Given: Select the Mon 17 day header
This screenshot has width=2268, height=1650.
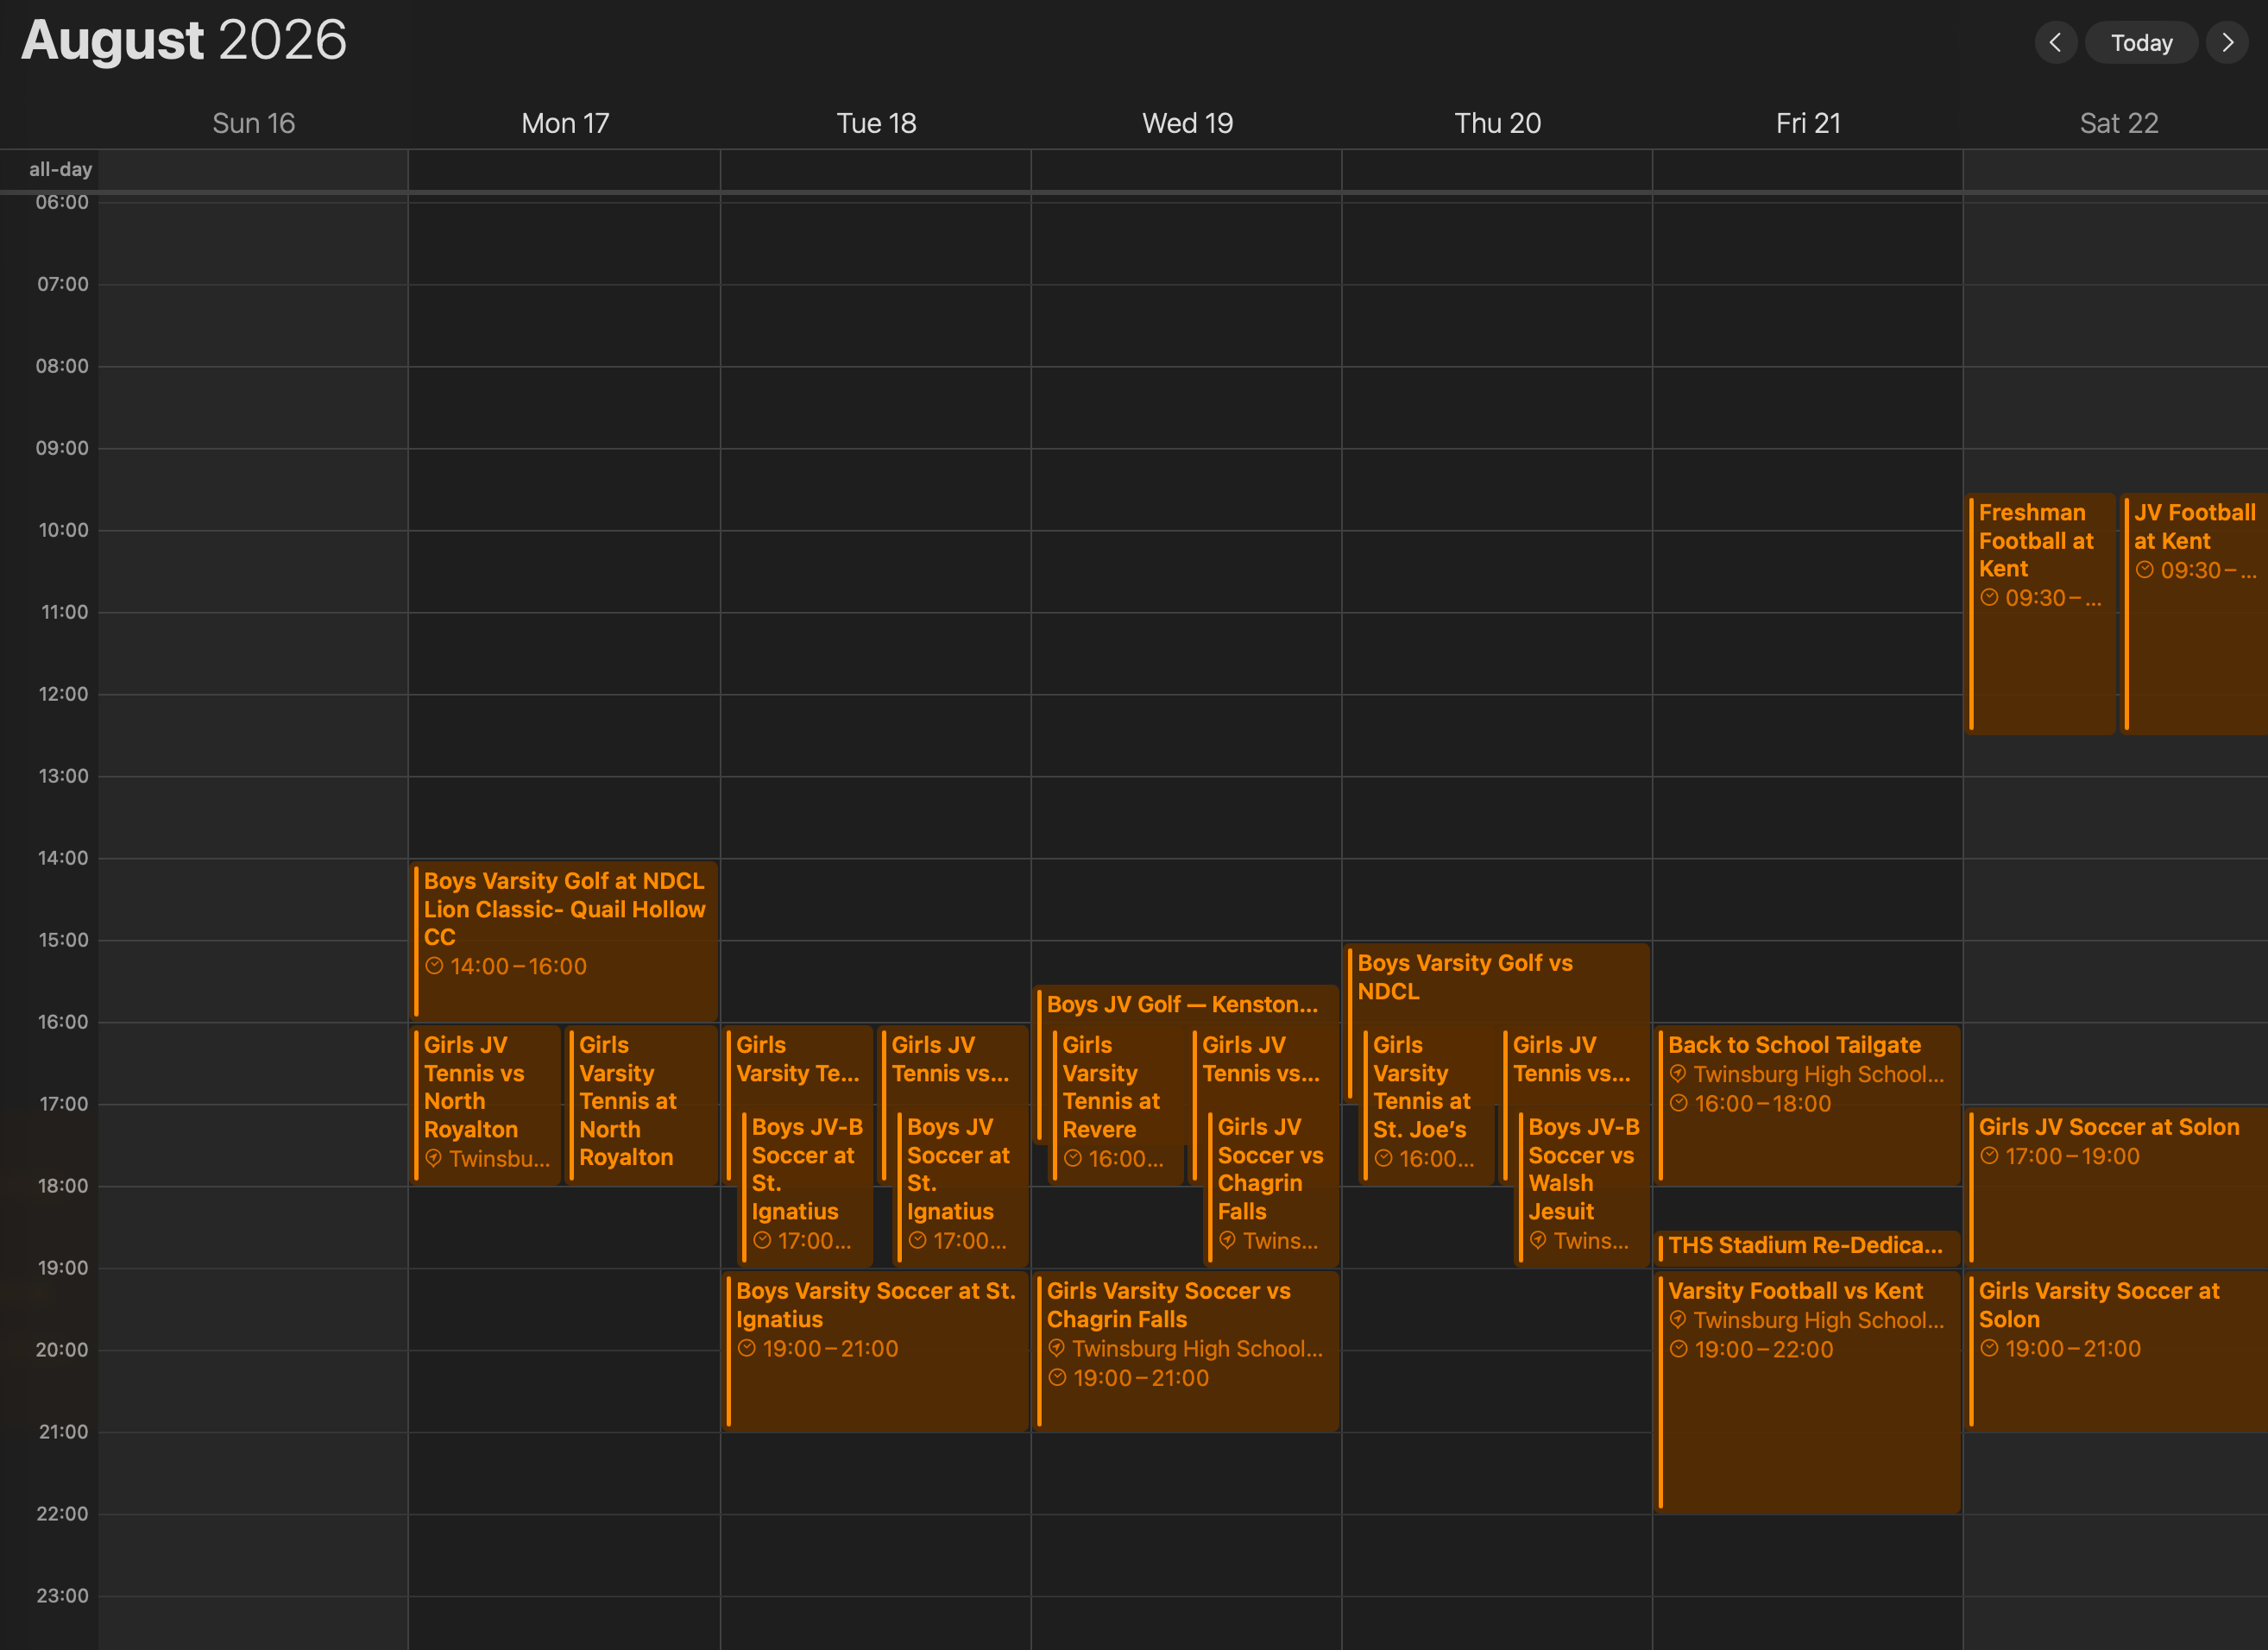Looking at the screenshot, I should point(565,123).
